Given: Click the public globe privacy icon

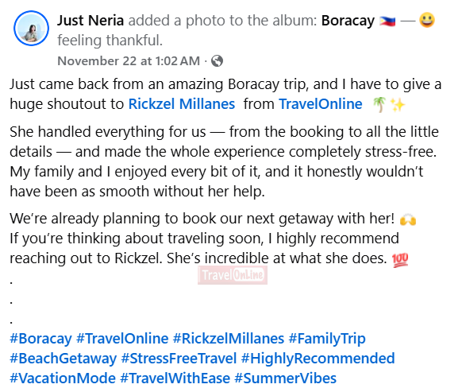Looking at the screenshot, I should [x=217, y=61].
